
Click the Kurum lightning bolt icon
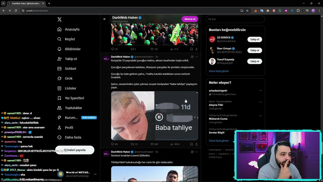[x=59, y=118]
